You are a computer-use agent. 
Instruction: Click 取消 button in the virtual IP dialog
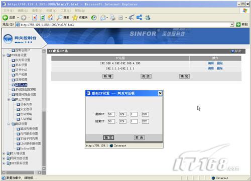(139, 137)
